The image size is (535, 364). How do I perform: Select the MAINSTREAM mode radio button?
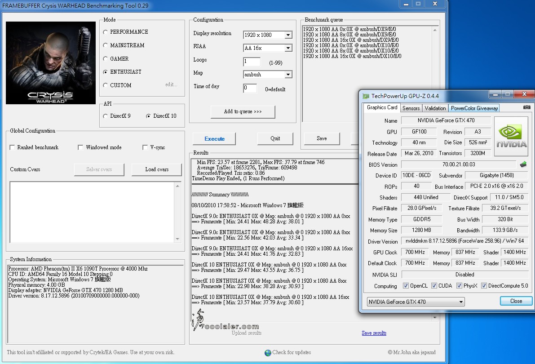pyautogui.click(x=106, y=45)
